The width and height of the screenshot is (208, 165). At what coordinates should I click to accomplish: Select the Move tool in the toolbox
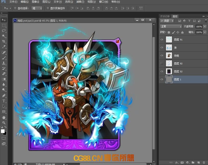click(x=4, y=20)
